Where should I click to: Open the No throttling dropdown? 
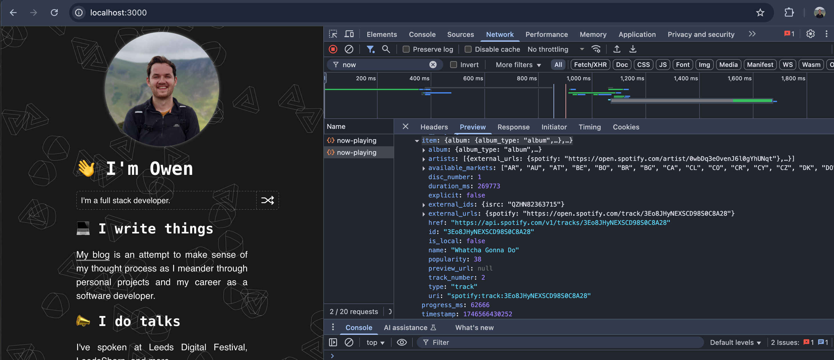(556, 49)
